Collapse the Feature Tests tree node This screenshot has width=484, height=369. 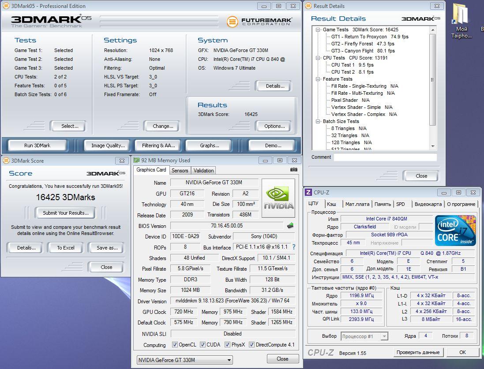[x=318, y=79]
